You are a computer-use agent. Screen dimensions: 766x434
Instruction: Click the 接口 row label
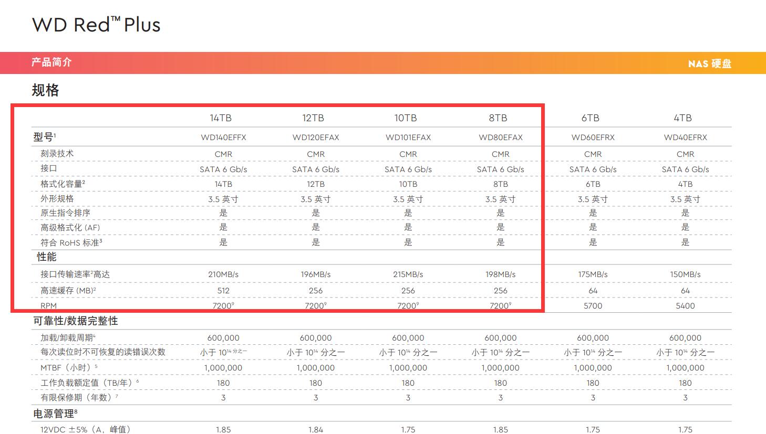coord(49,168)
